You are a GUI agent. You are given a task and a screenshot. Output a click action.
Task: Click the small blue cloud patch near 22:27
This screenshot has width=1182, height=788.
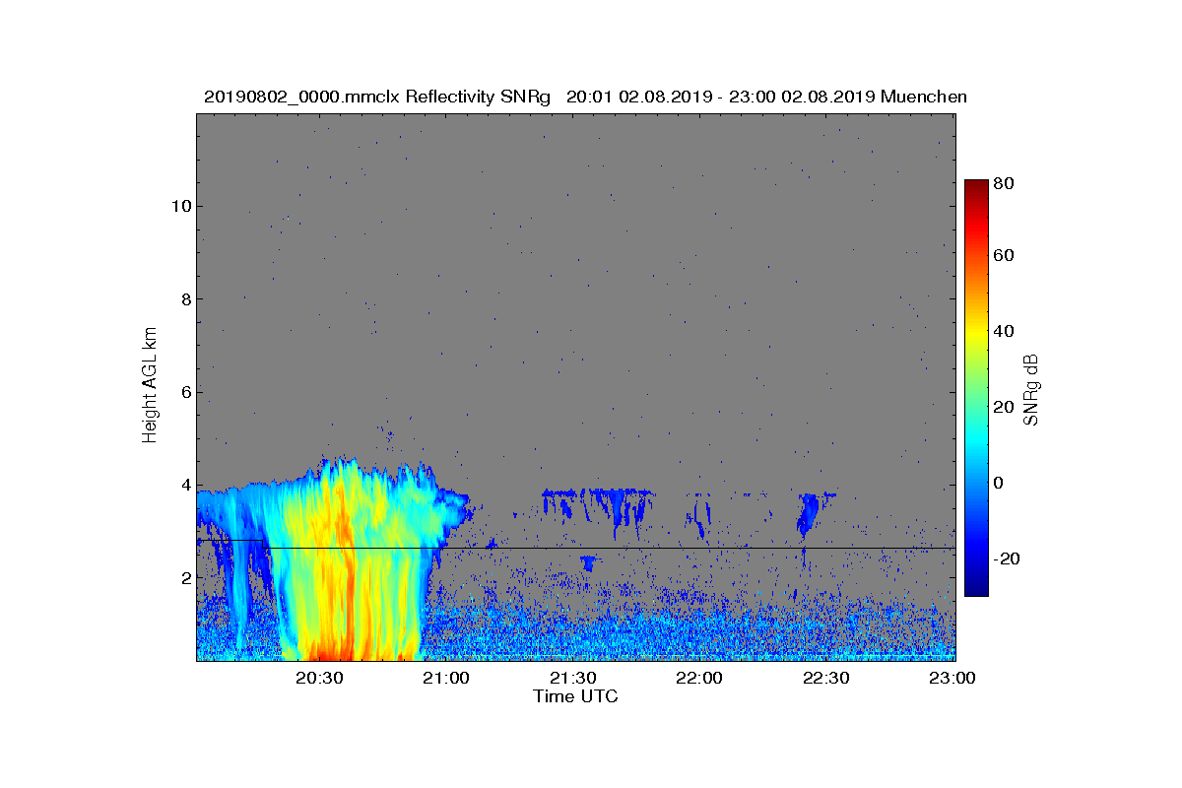810,512
